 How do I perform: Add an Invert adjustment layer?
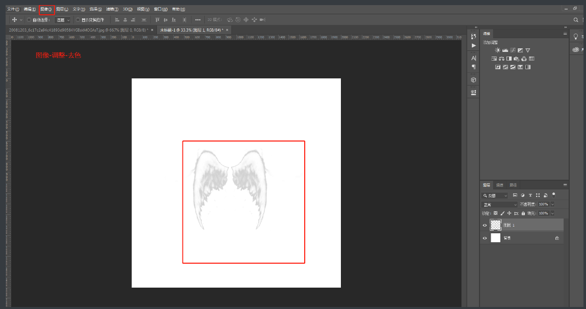pos(497,67)
